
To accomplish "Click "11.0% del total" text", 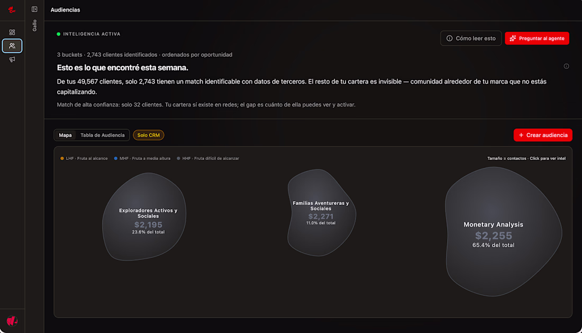I will point(321,223).
